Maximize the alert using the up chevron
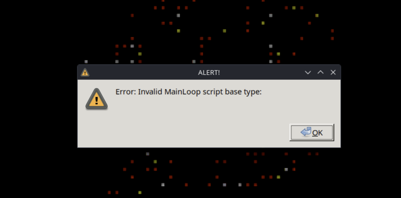This screenshot has height=198, width=401. pyautogui.click(x=320, y=73)
